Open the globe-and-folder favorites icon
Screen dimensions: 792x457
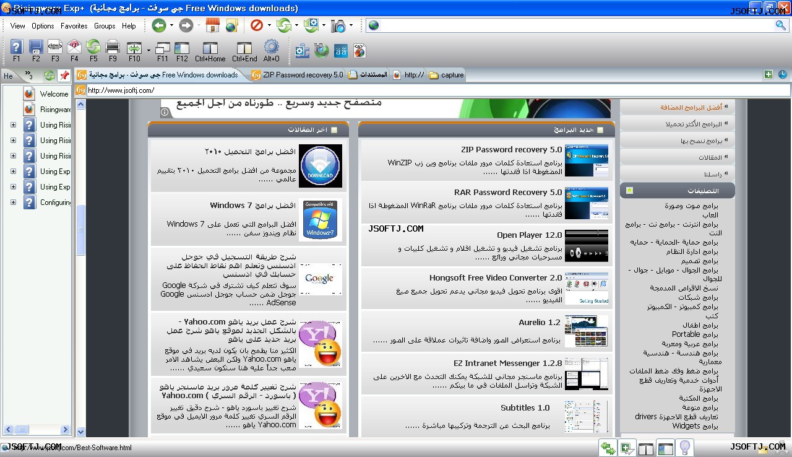[232, 25]
